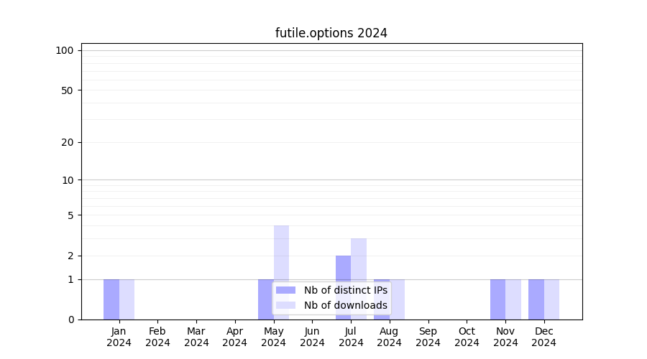Select the "20" y-axis tick label
Viewport: 647px width, 359px height.
click(x=68, y=142)
